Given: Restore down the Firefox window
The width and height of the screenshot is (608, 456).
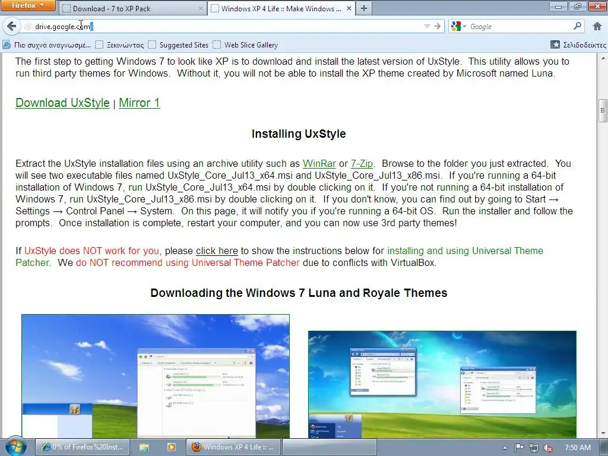Looking at the screenshot, I should [578, 6].
